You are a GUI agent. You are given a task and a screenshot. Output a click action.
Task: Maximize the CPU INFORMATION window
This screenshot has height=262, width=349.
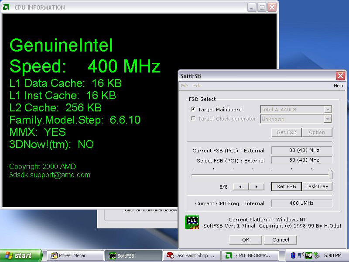click(x=262, y=7)
